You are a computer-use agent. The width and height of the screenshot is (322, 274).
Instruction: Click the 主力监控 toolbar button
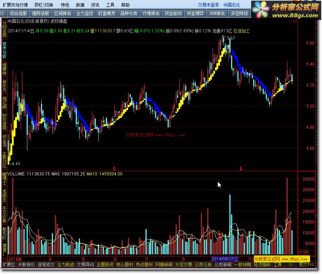pos(85,13)
